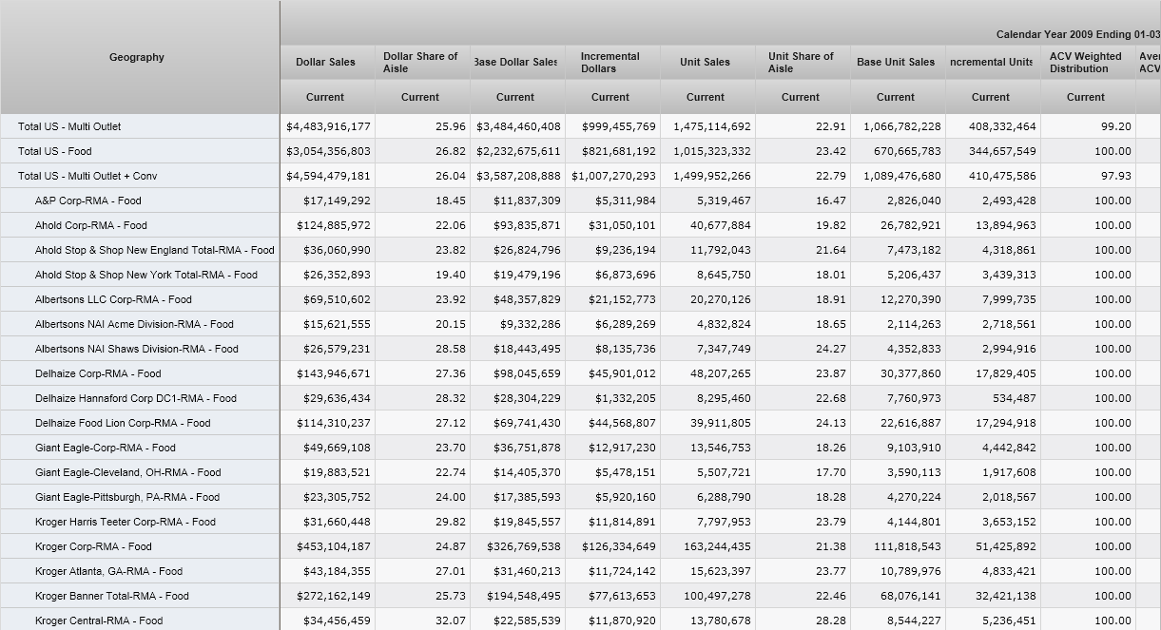1161x630 pixels.
Task: Select the ACV Weighted Distribution header
Action: [x=1085, y=63]
